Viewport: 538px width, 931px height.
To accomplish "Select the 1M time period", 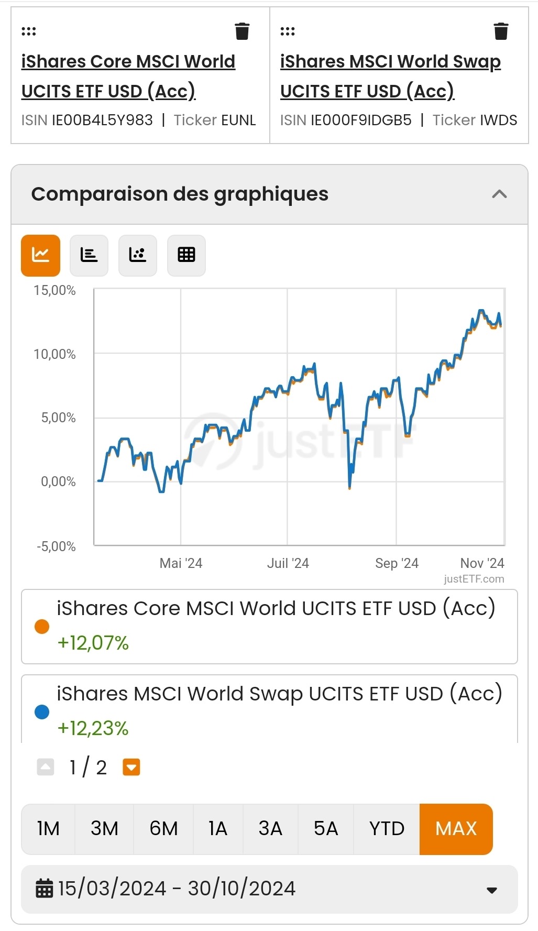I will click(x=48, y=829).
